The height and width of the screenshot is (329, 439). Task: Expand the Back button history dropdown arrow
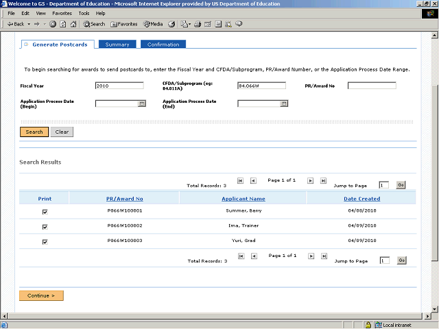28,24
